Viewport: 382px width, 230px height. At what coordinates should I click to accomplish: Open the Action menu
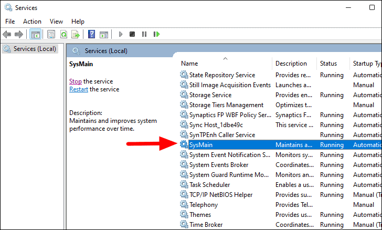tap(32, 22)
